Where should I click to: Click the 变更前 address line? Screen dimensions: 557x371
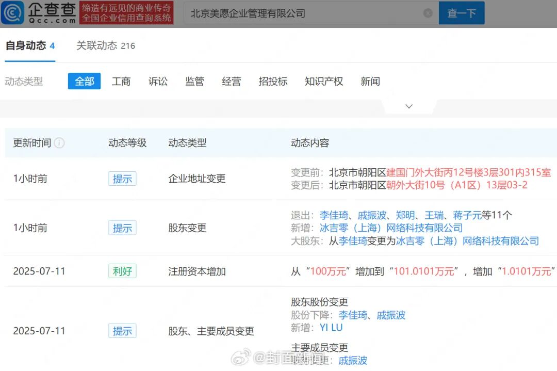coord(421,172)
